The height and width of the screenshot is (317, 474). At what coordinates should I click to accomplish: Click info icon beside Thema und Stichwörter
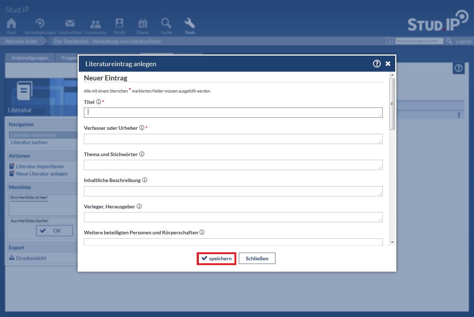(142, 154)
